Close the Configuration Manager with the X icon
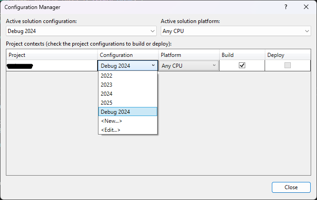317x200 pixels. 306,7
